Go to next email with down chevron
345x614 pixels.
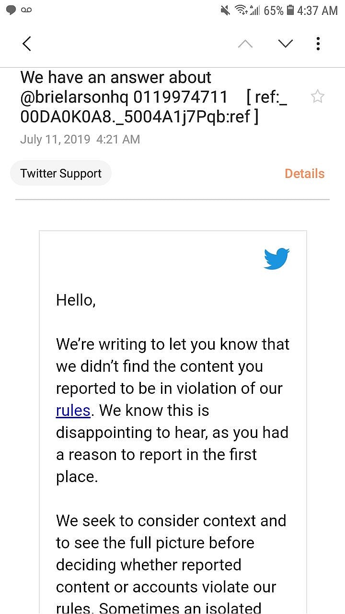tap(286, 44)
